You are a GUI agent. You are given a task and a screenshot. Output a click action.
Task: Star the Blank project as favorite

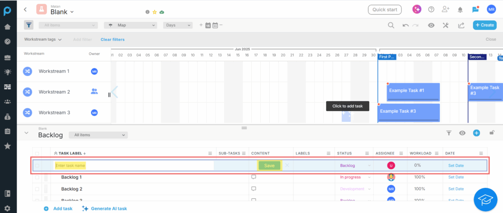pos(154,12)
